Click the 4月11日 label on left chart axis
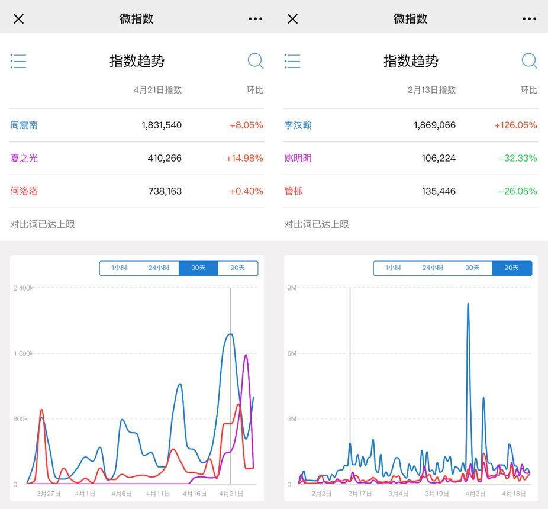The image size is (548, 509). coord(158,493)
